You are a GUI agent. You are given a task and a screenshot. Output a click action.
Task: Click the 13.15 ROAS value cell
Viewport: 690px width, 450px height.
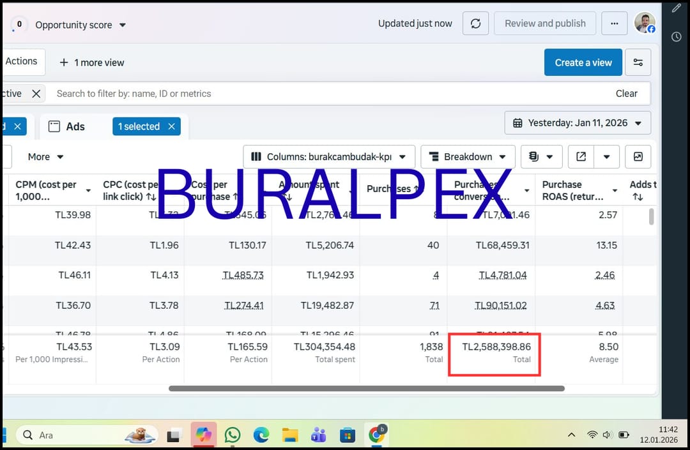(x=606, y=245)
